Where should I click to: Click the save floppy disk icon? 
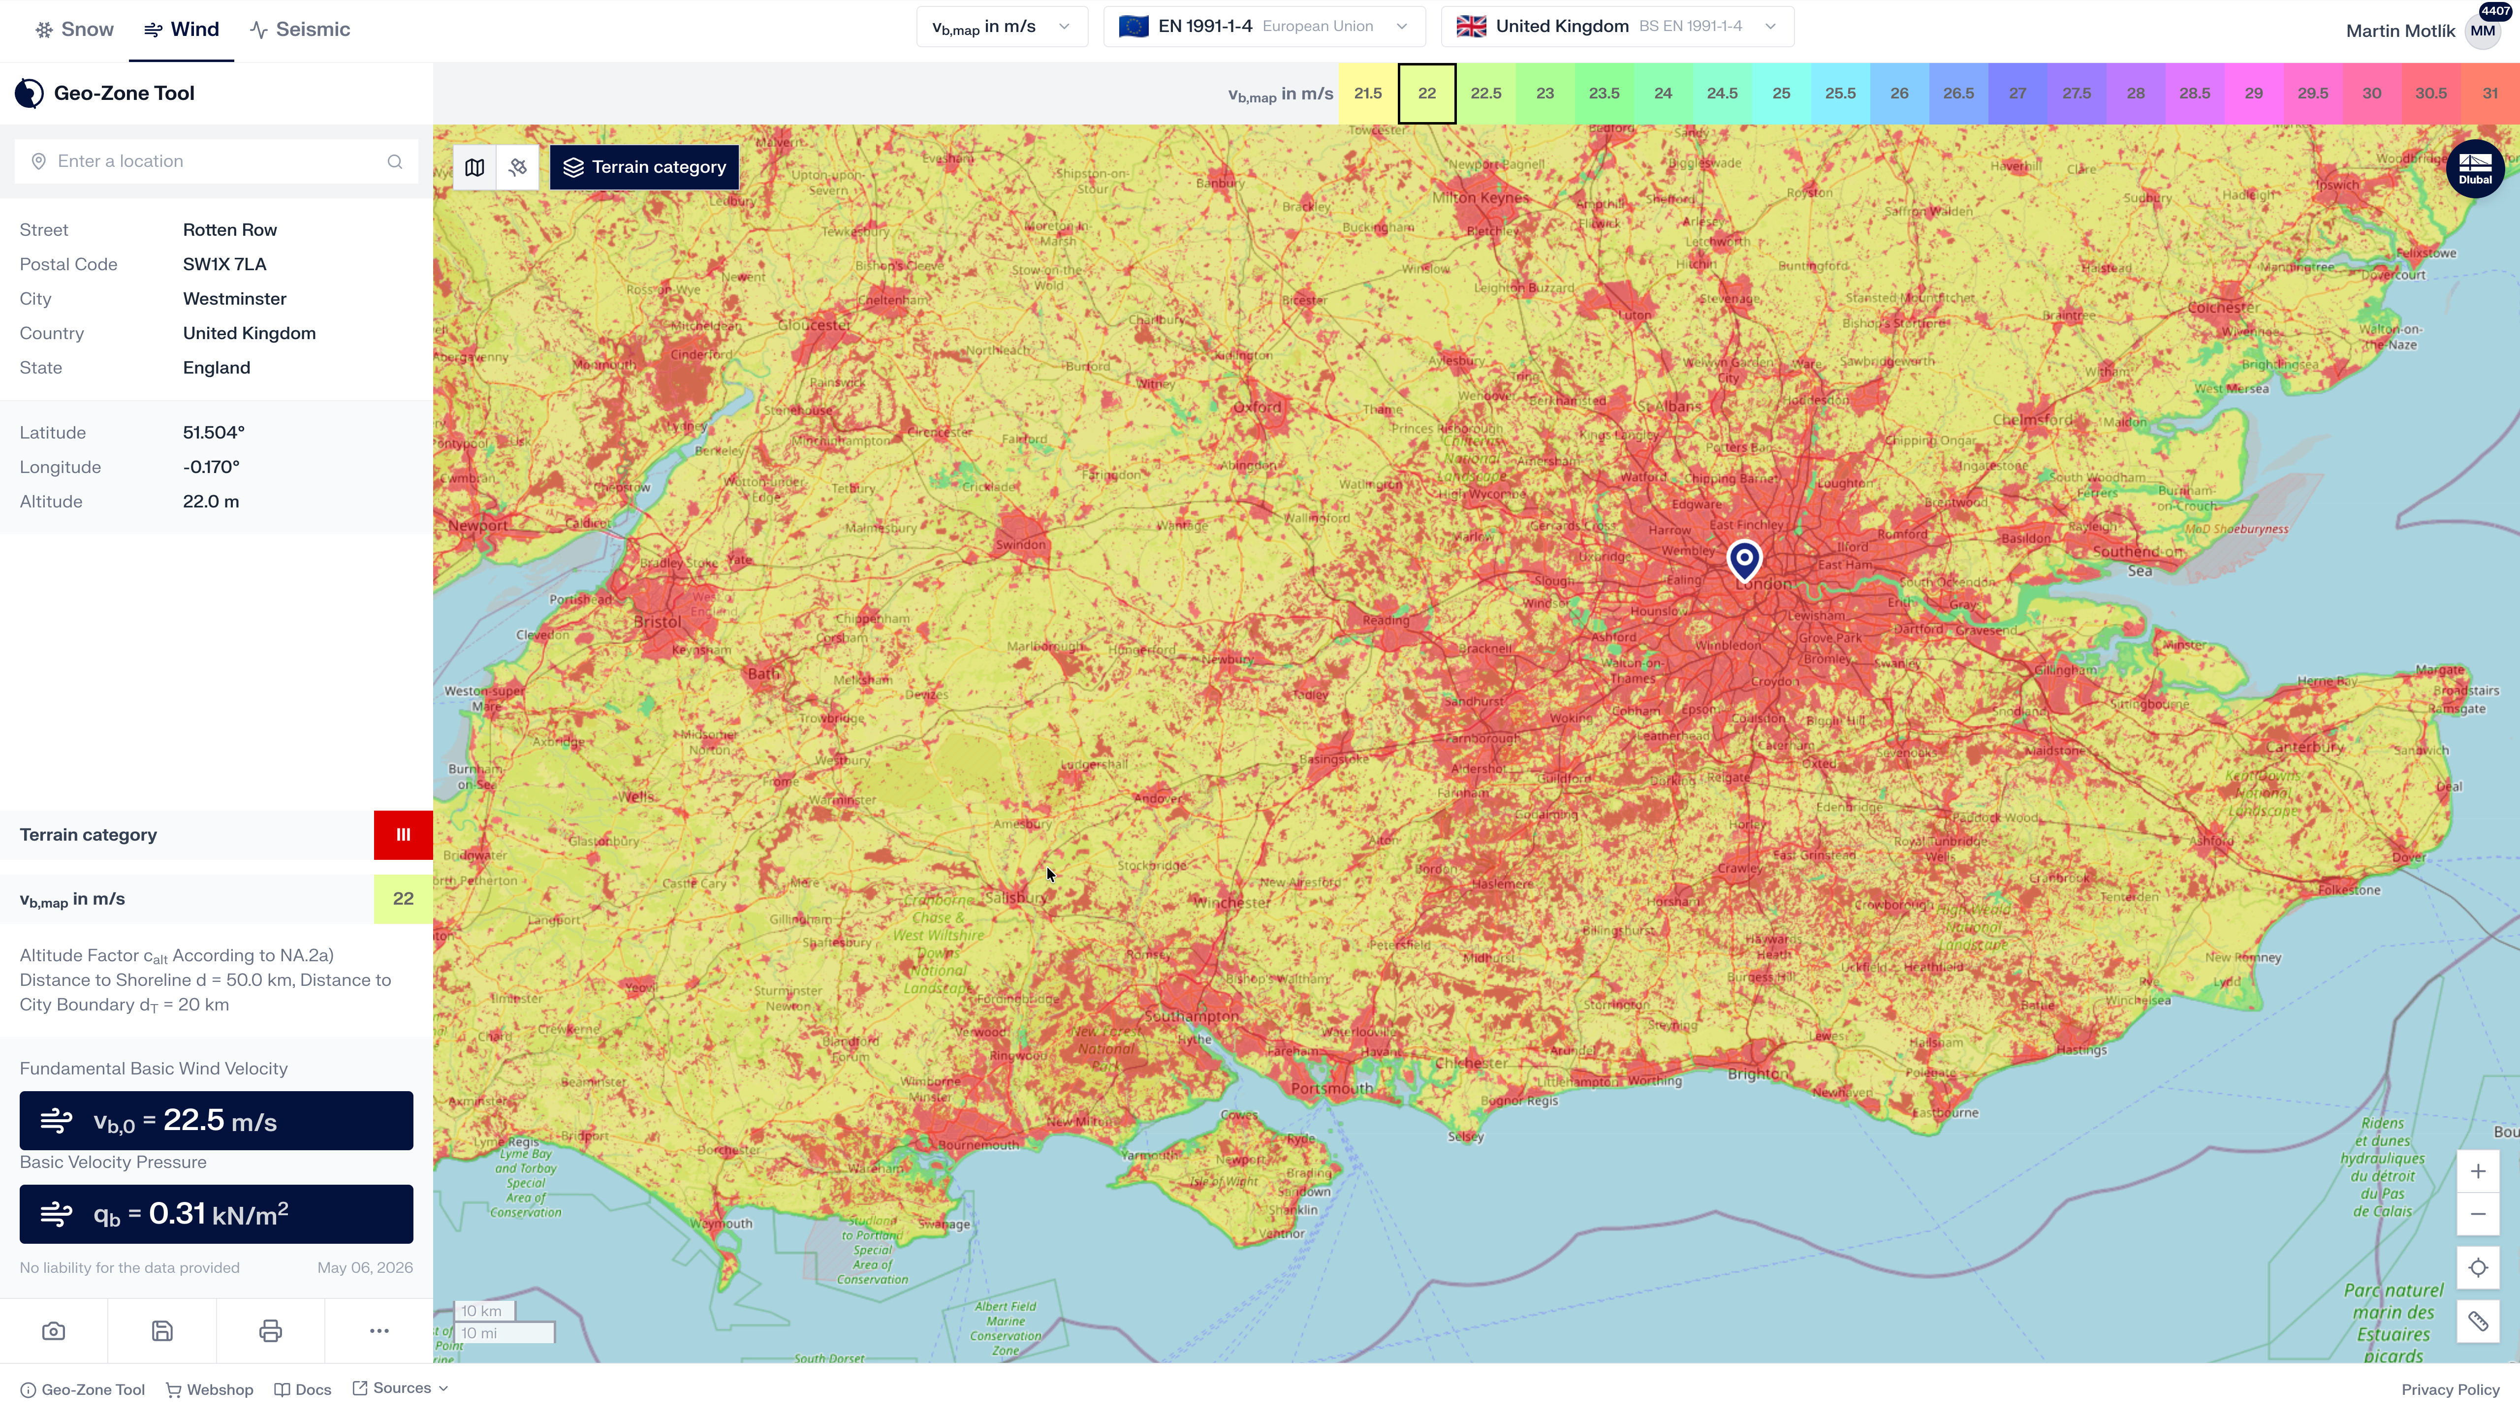click(x=162, y=1331)
